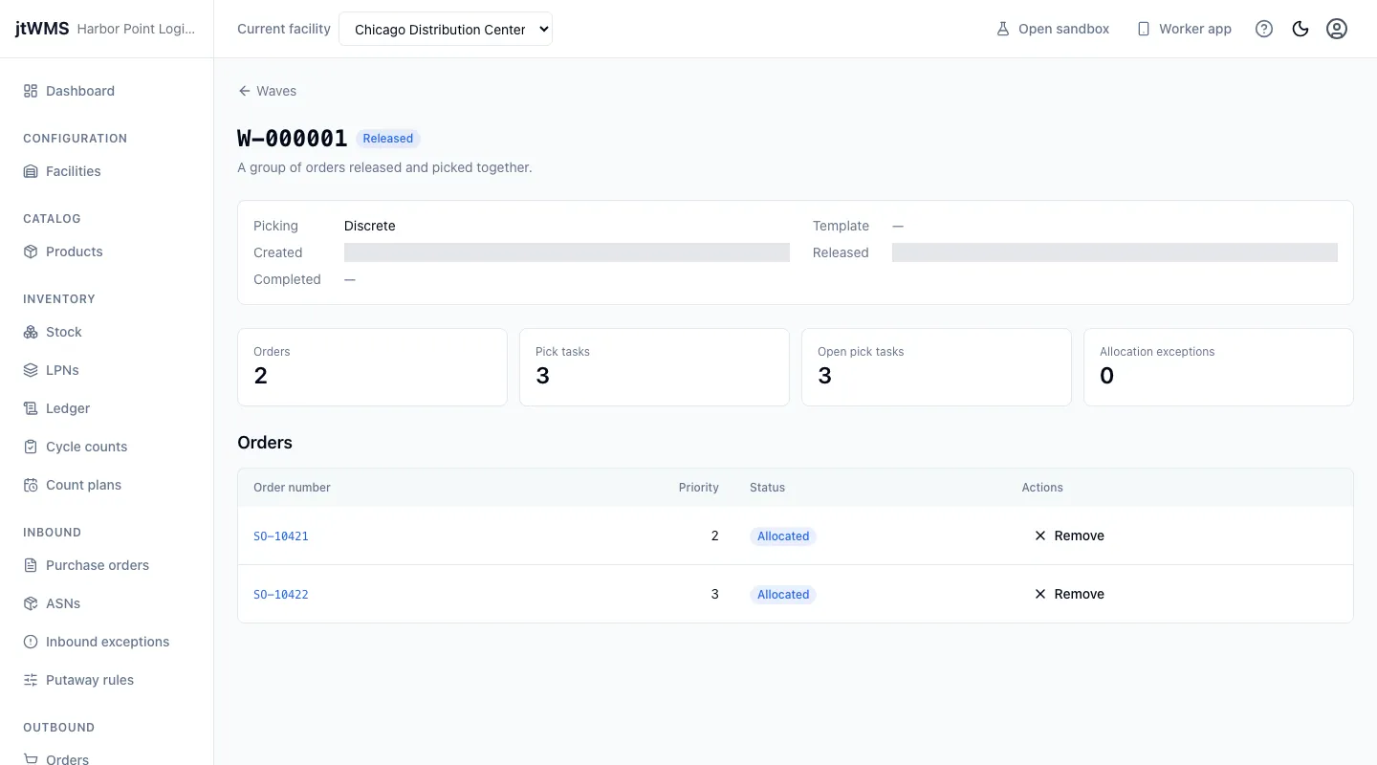
Task: Click the Products box icon
Action: pos(31,251)
